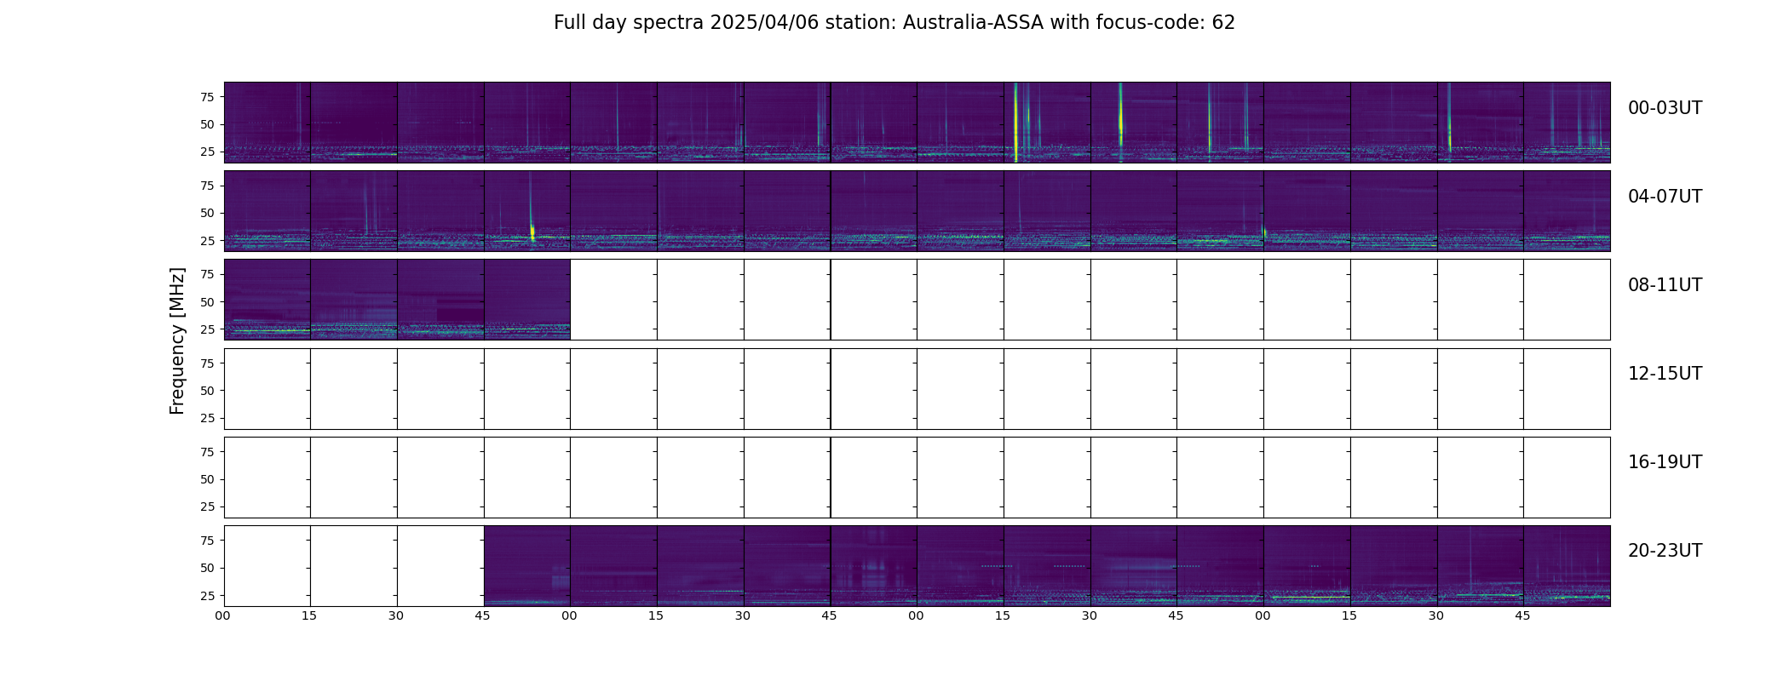This screenshot has width=1789, height=681.
Task: Select the 20-23UT row label
Action: click(1665, 551)
